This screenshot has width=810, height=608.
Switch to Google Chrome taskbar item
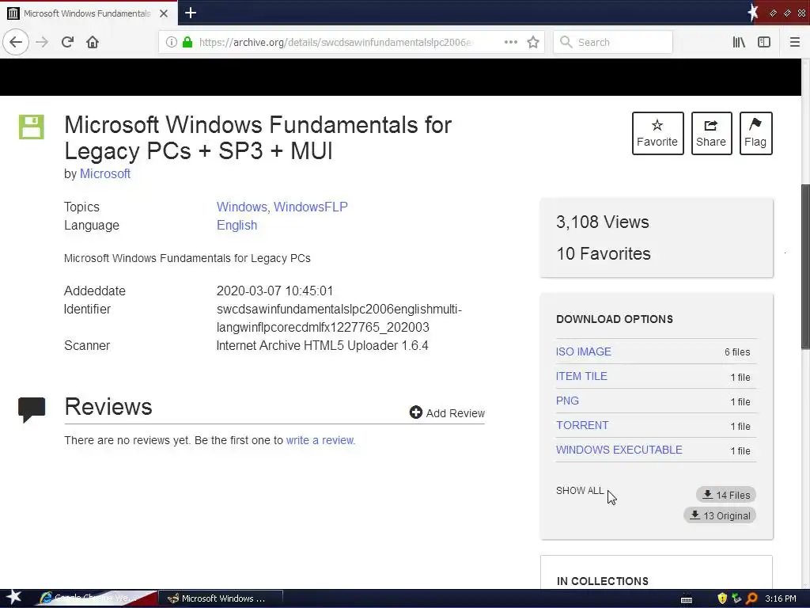(x=96, y=598)
